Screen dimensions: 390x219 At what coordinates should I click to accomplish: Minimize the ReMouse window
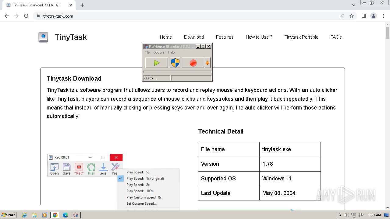click(x=198, y=47)
